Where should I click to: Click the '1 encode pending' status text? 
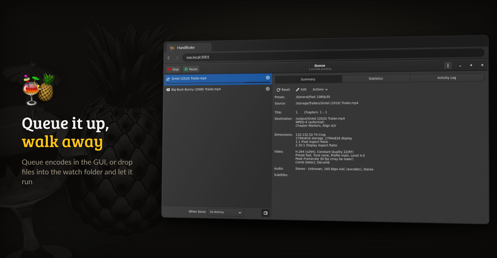[320, 69]
